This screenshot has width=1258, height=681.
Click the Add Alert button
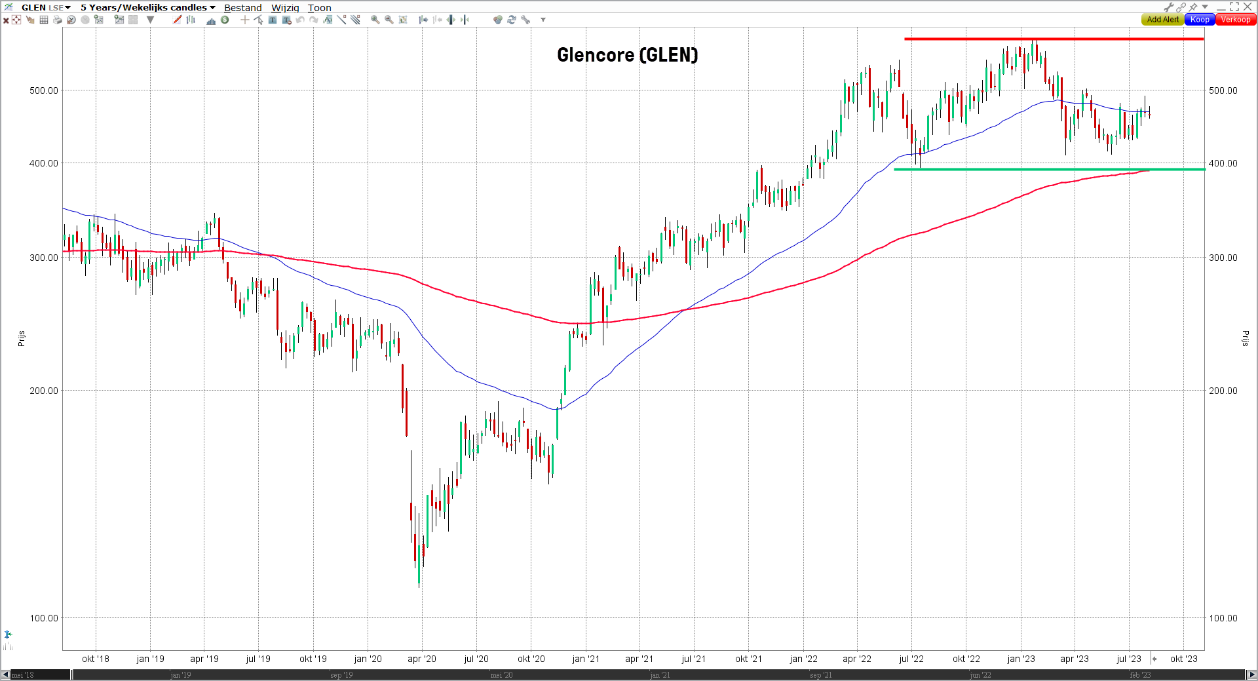pos(1162,20)
